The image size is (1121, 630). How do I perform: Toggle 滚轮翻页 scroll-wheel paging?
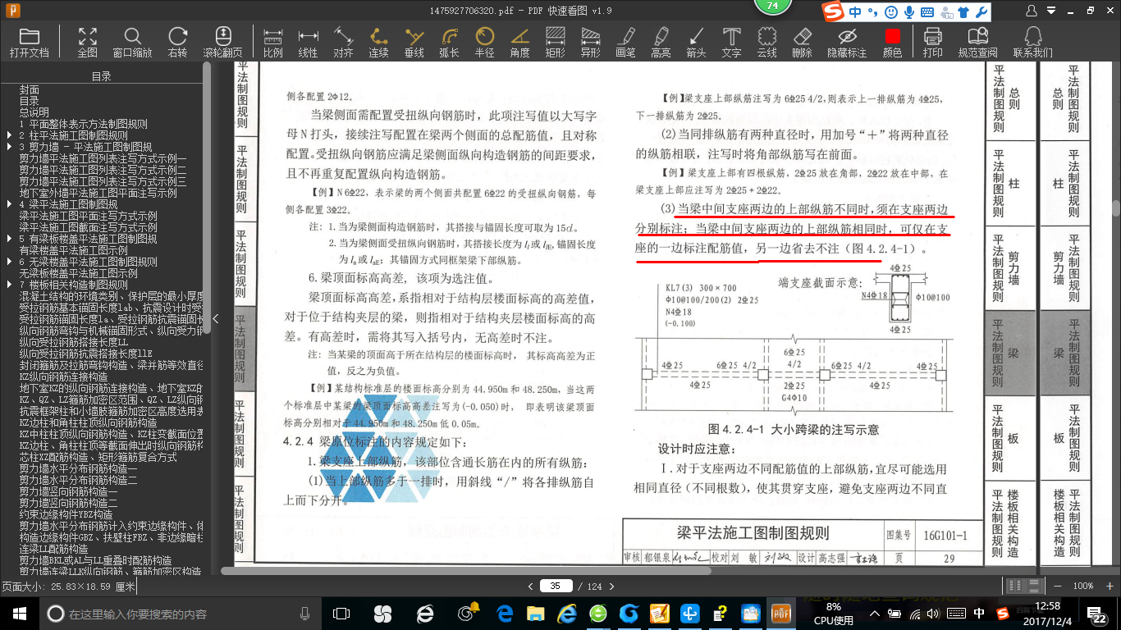pos(223,42)
